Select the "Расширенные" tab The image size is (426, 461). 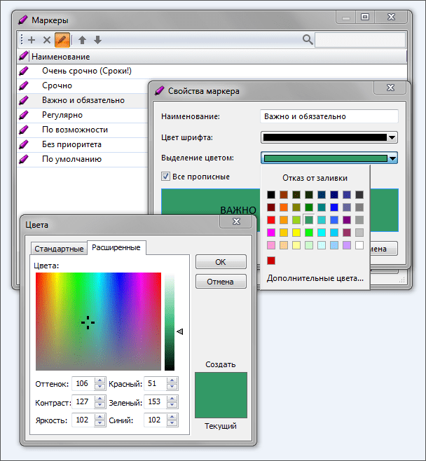coord(116,247)
